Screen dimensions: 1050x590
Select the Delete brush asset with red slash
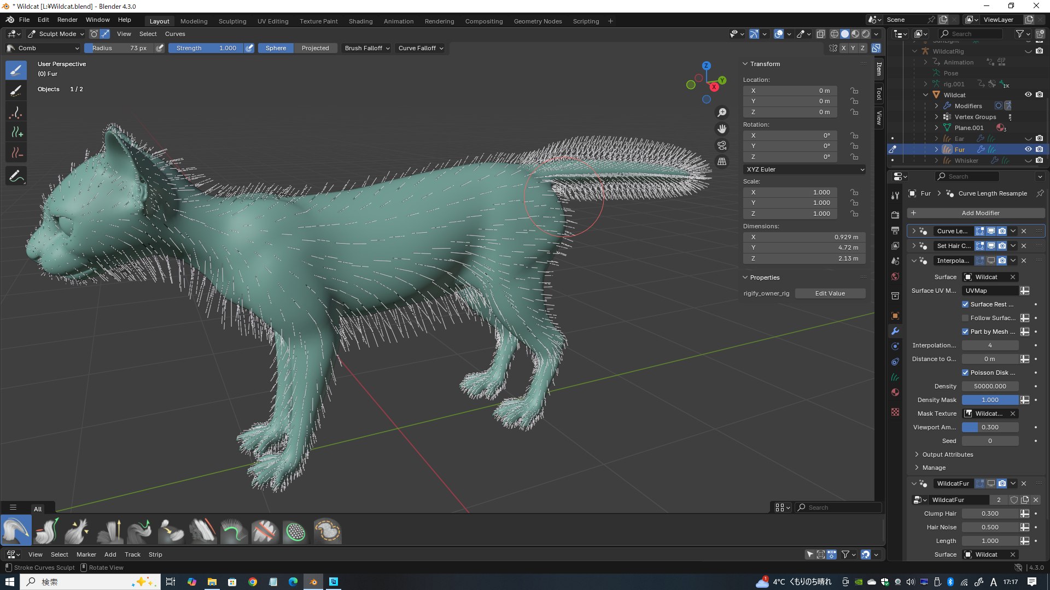click(x=265, y=530)
